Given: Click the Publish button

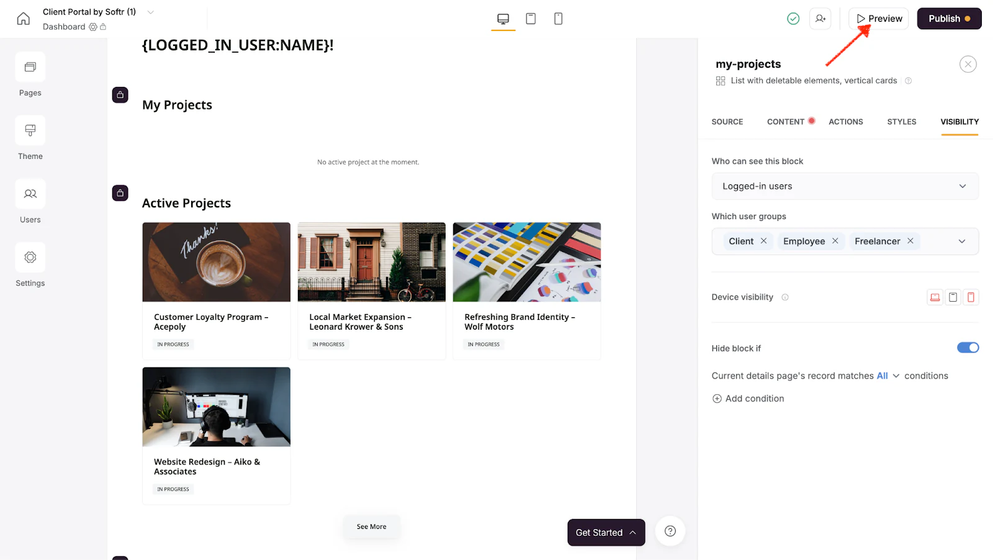Looking at the screenshot, I should (949, 19).
